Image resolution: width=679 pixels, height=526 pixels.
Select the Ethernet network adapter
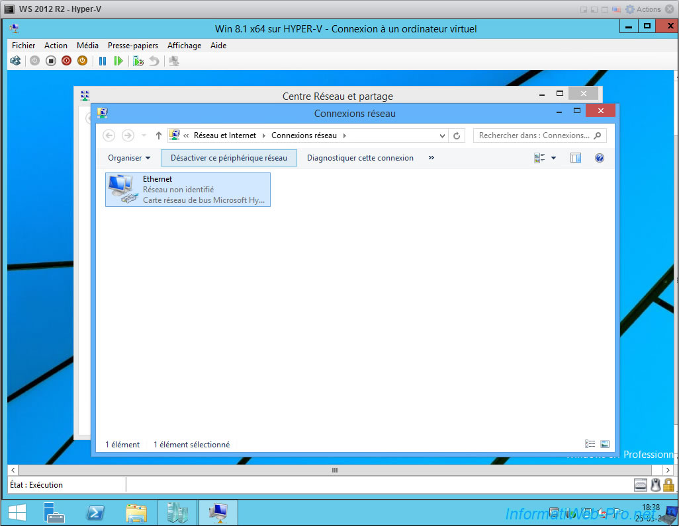188,190
